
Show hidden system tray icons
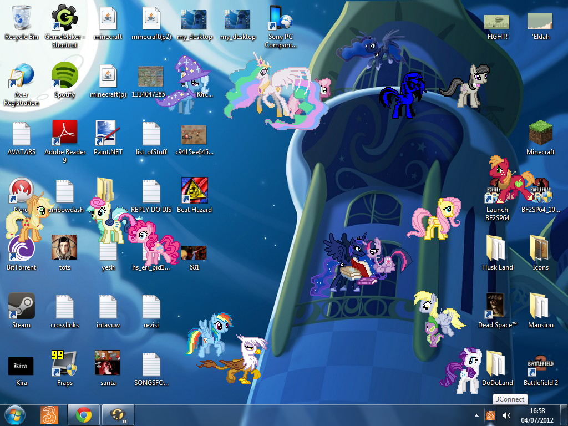476,415
